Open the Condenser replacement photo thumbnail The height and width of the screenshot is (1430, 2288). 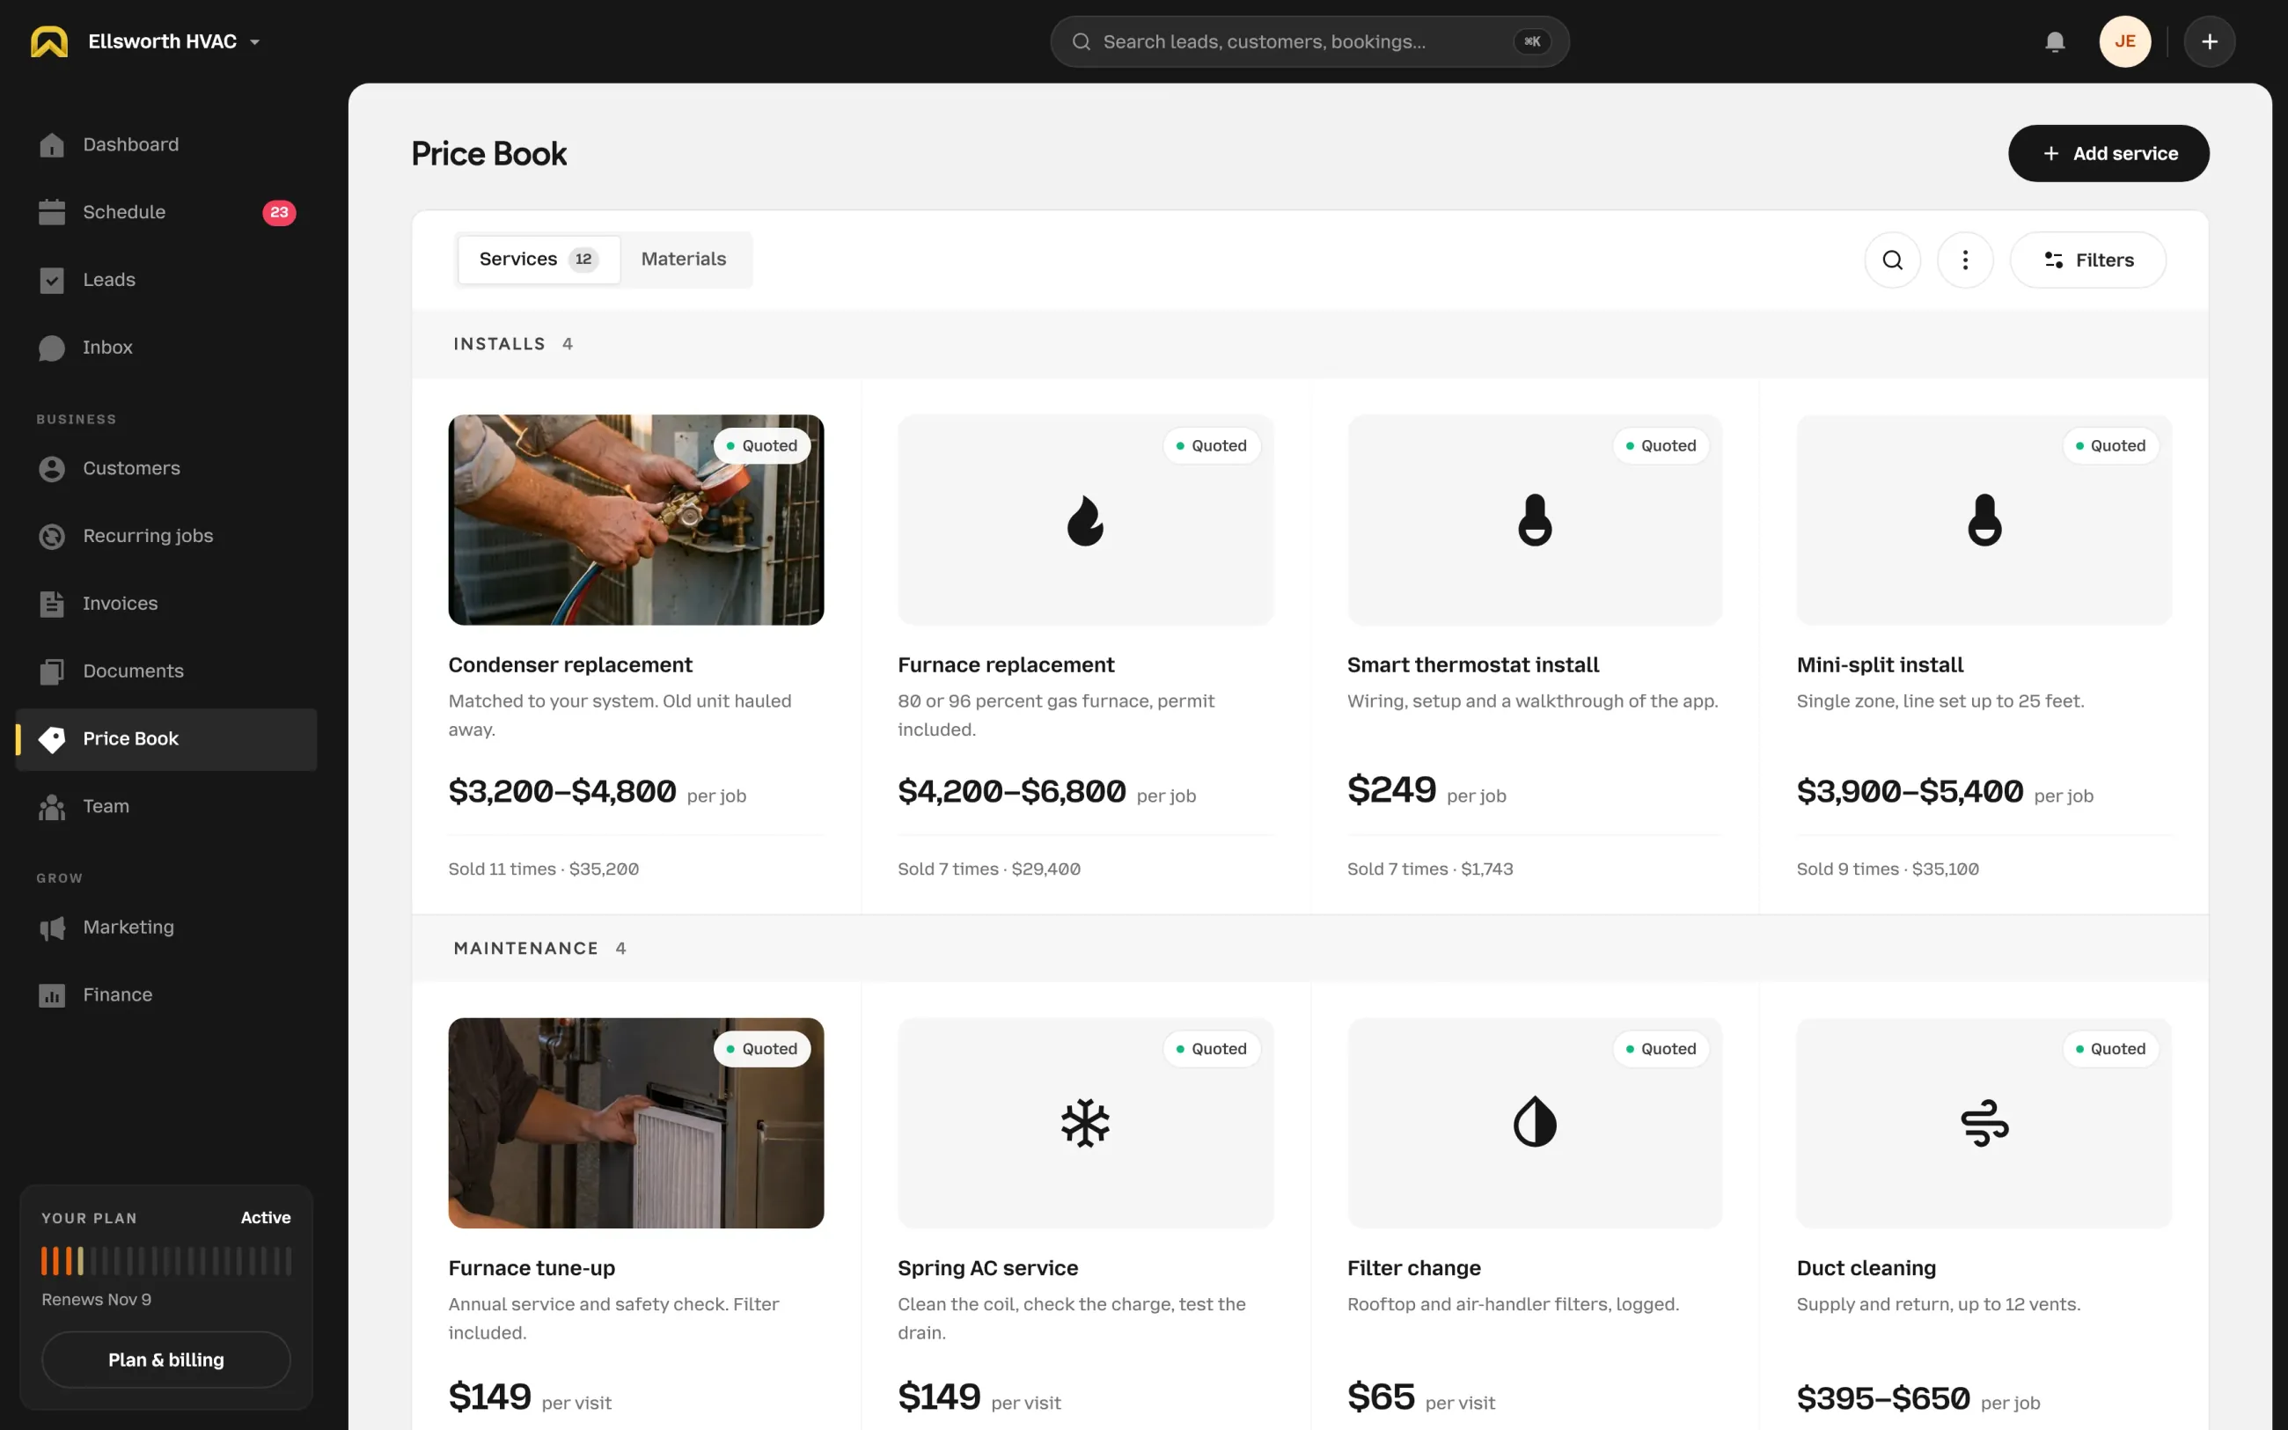(635, 520)
